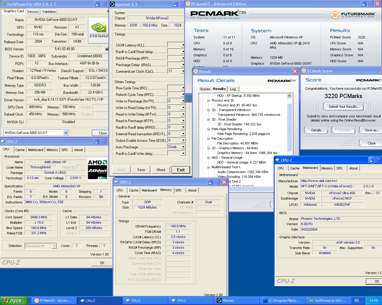Open the Write to Precharge (tWTP) dropdown
The width and height of the screenshot is (382, 305).
pyautogui.click(x=183, y=101)
